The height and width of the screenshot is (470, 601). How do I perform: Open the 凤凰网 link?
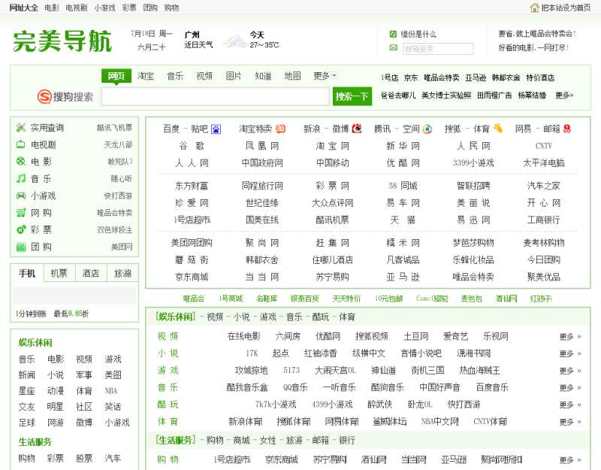click(x=262, y=146)
